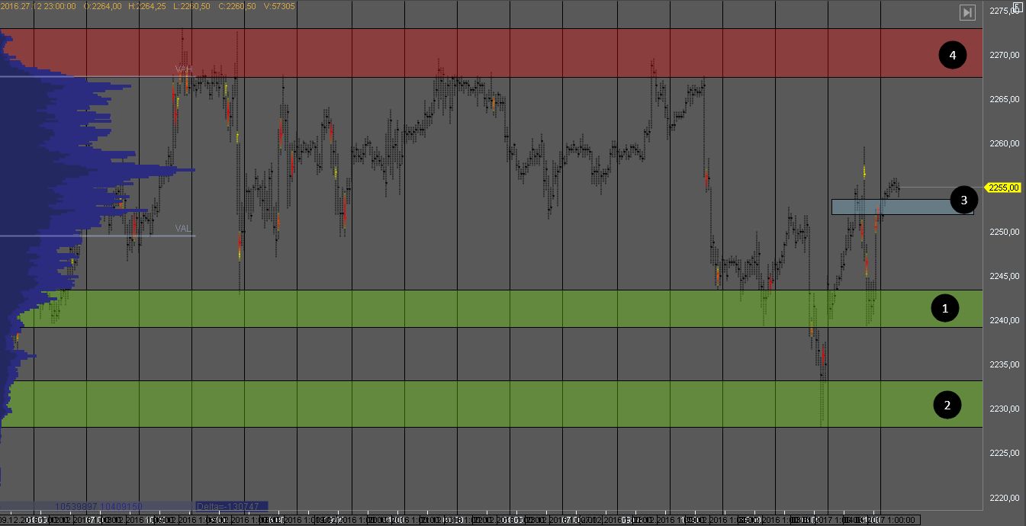Click the cumulative volume numbers at bottom

point(98,506)
